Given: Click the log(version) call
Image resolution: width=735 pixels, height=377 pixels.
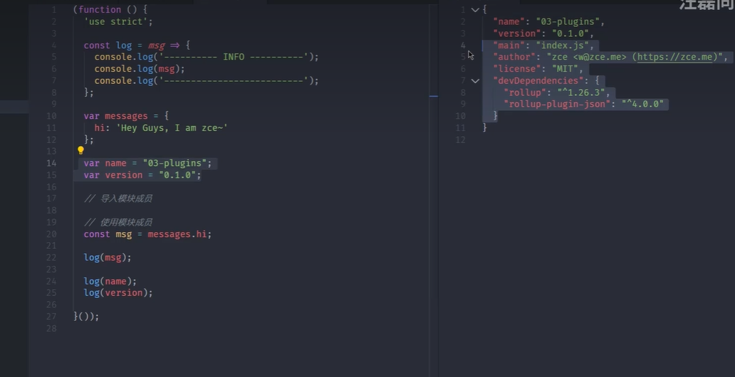Looking at the screenshot, I should tap(118, 292).
